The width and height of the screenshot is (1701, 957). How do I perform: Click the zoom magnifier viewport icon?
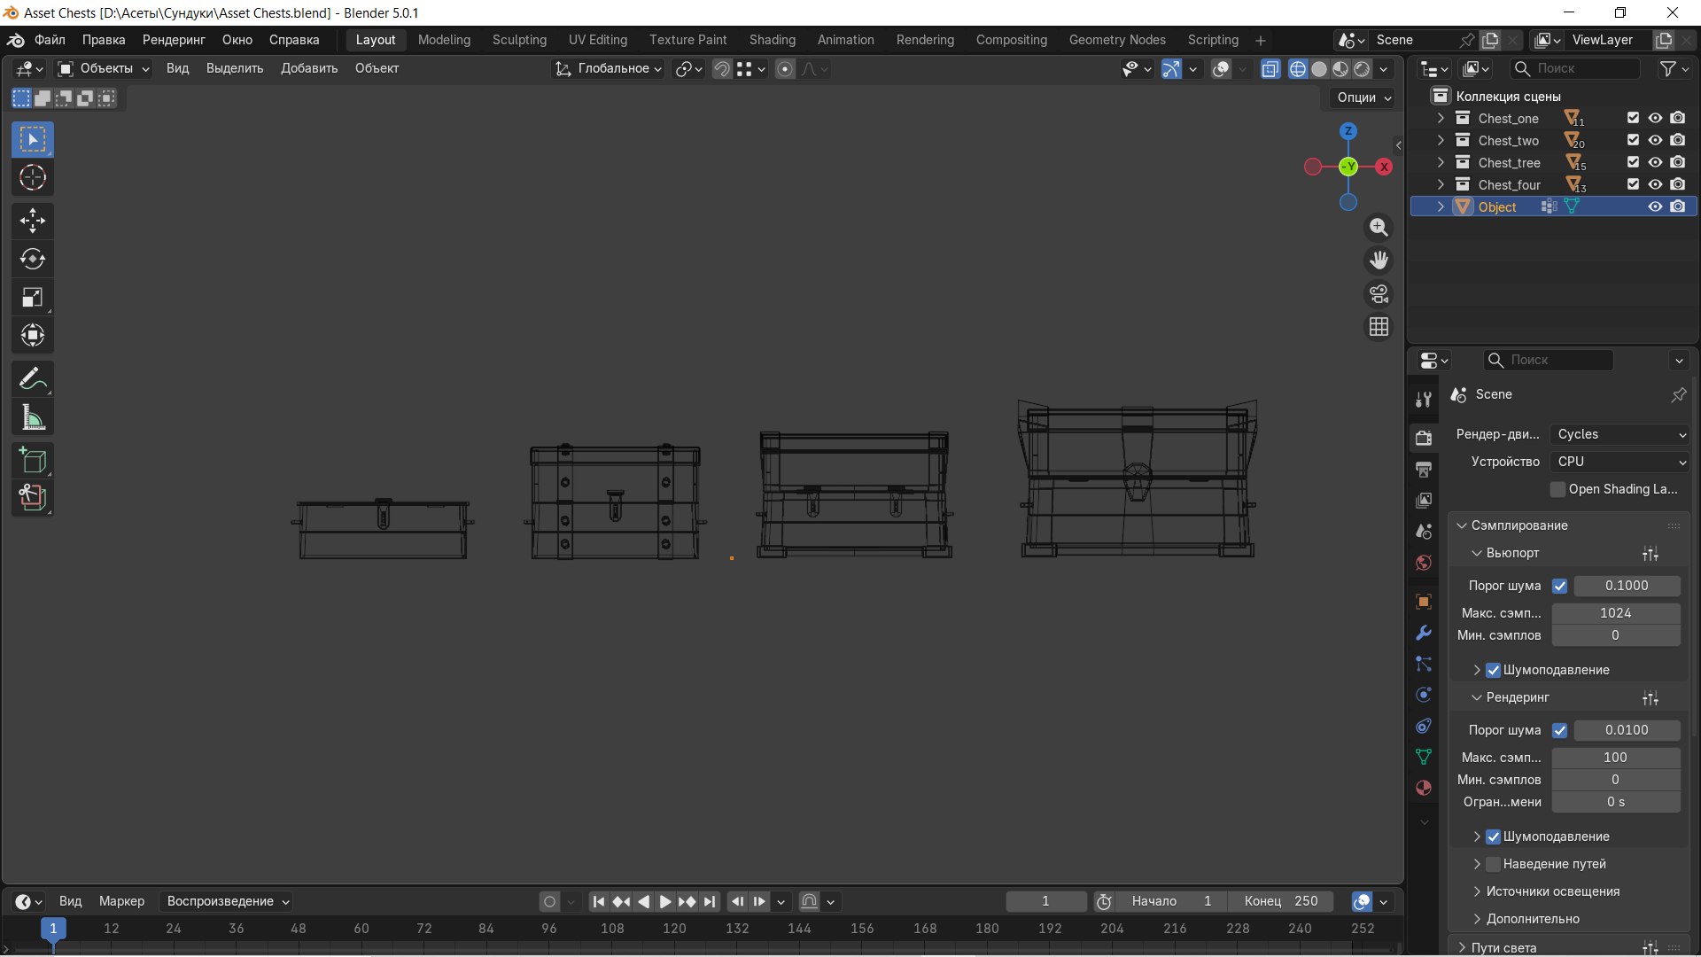tap(1379, 228)
